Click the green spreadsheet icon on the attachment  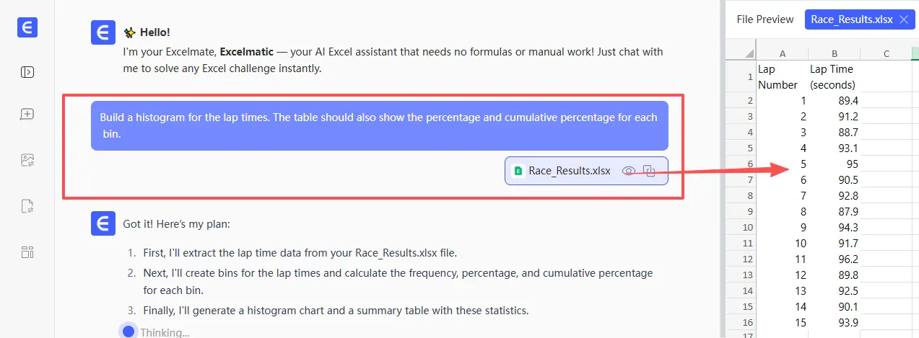coord(517,171)
